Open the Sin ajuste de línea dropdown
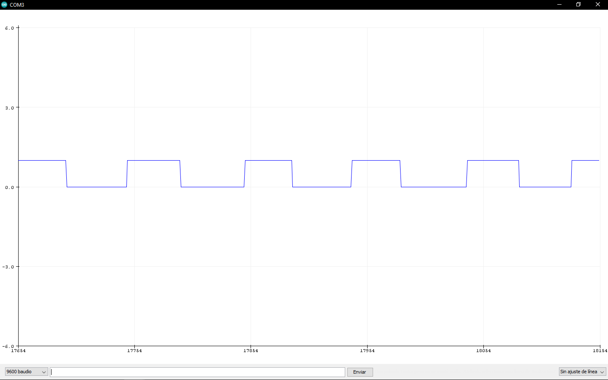Screen dimensions: 608x380 582,372
